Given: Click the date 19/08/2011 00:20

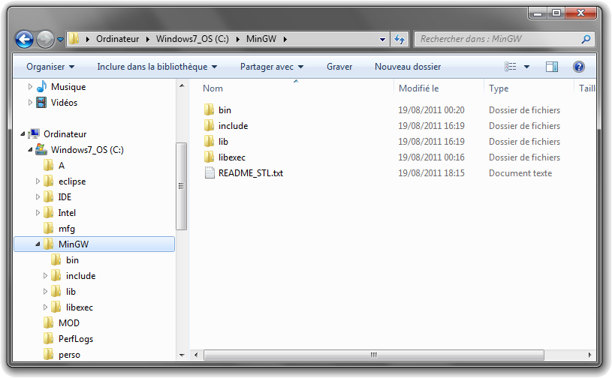Looking at the screenshot, I should pyautogui.click(x=431, y=110).
